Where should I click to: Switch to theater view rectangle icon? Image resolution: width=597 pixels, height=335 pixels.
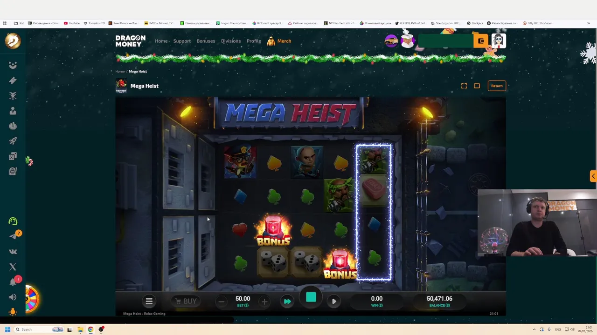477,86
